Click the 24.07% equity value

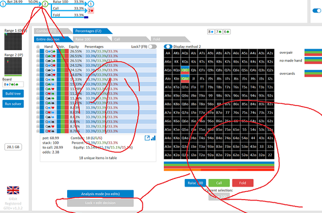pyautogui.click(x=76, y=75)
